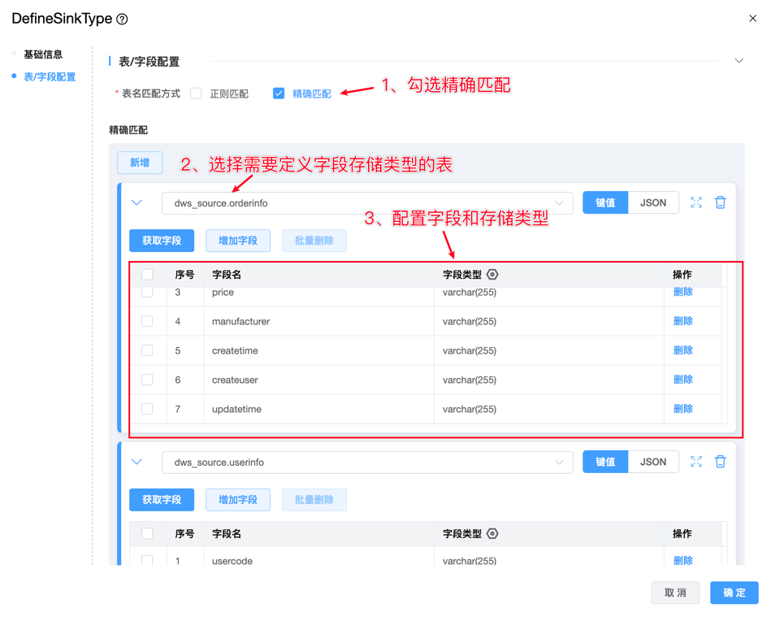The width and height of the screenshot is (771, 617).
Task: Delete the userinfo table with trash icon
Action: pyautogui.click(x=721, y=462)
